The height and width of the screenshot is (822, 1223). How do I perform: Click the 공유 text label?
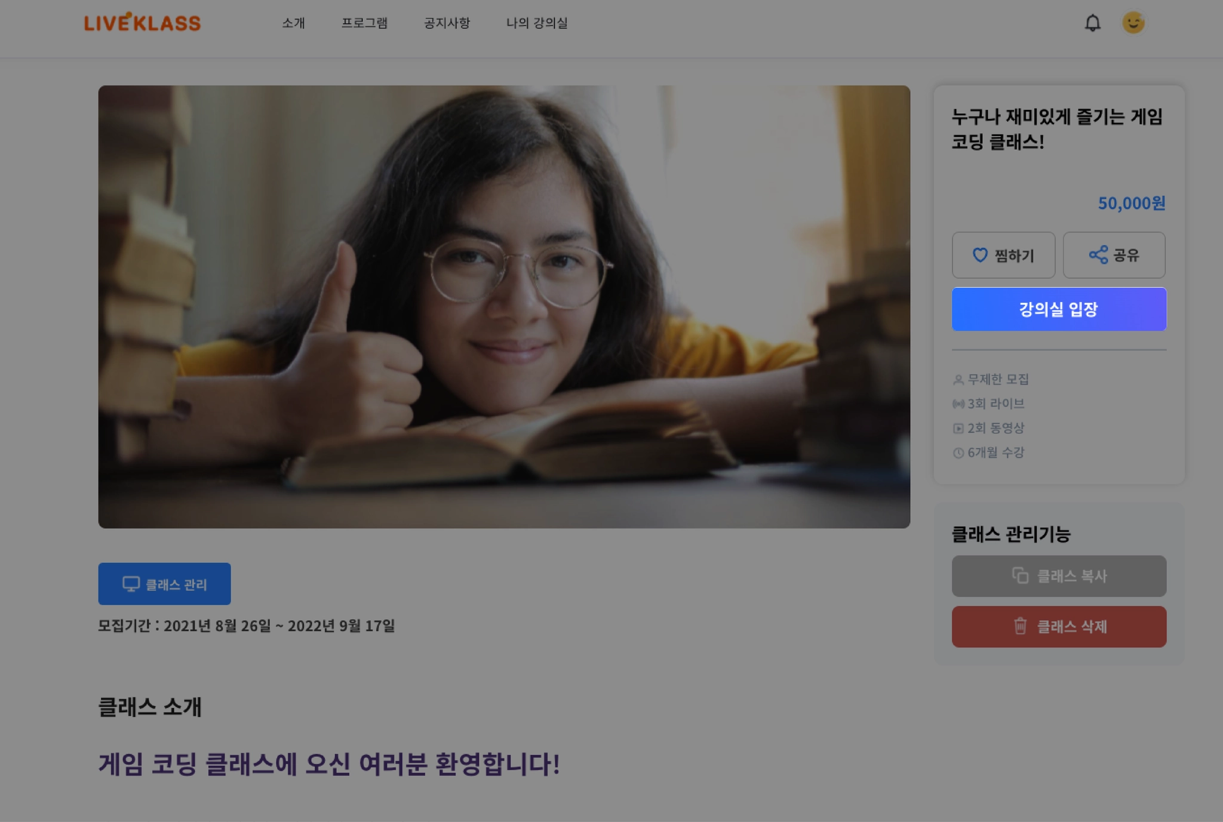coord(1126,255)
